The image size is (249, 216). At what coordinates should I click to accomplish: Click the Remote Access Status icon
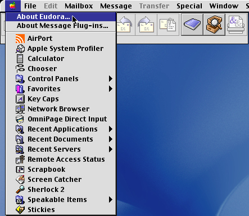click(x=20, y=159)
